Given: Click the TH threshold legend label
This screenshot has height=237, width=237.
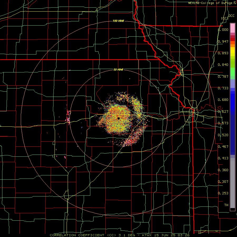Looking at the screenshot, I should click(226, 205).
